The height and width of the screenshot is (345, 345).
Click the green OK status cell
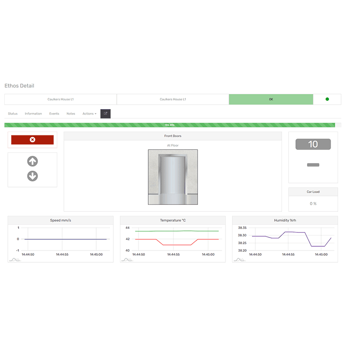(271, 99)
